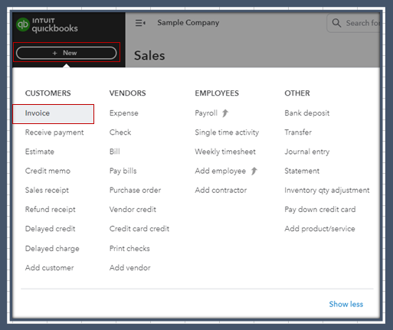Click Add vendor
Screen dimensions: 393x330
point(130,268)
